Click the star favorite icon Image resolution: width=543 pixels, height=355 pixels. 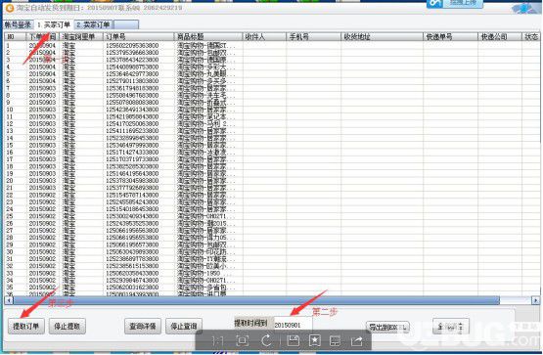point(314,340)
